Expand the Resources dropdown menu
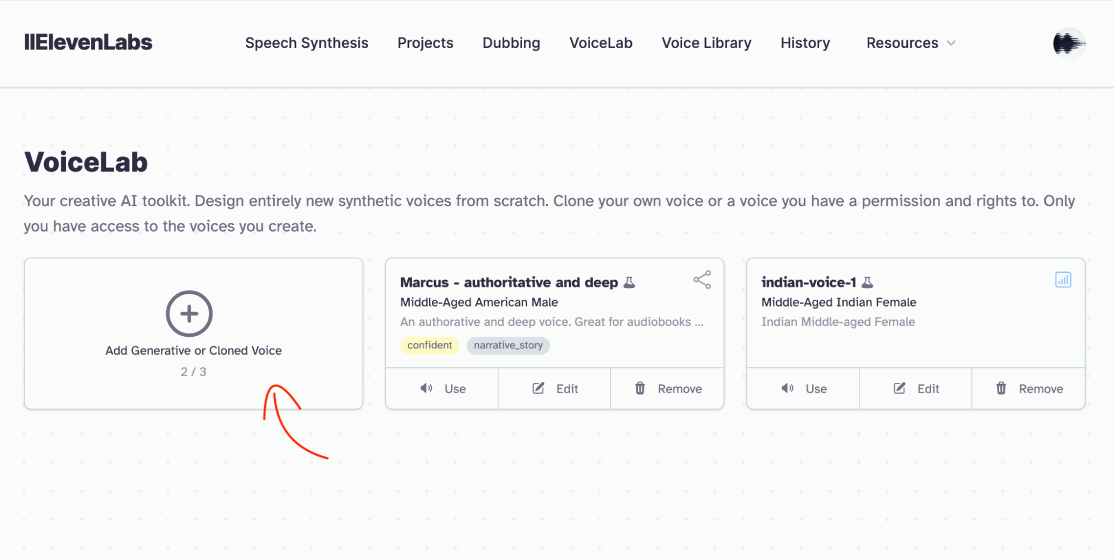The height and width of the screenshot is (560, 1114). [911, 43]
